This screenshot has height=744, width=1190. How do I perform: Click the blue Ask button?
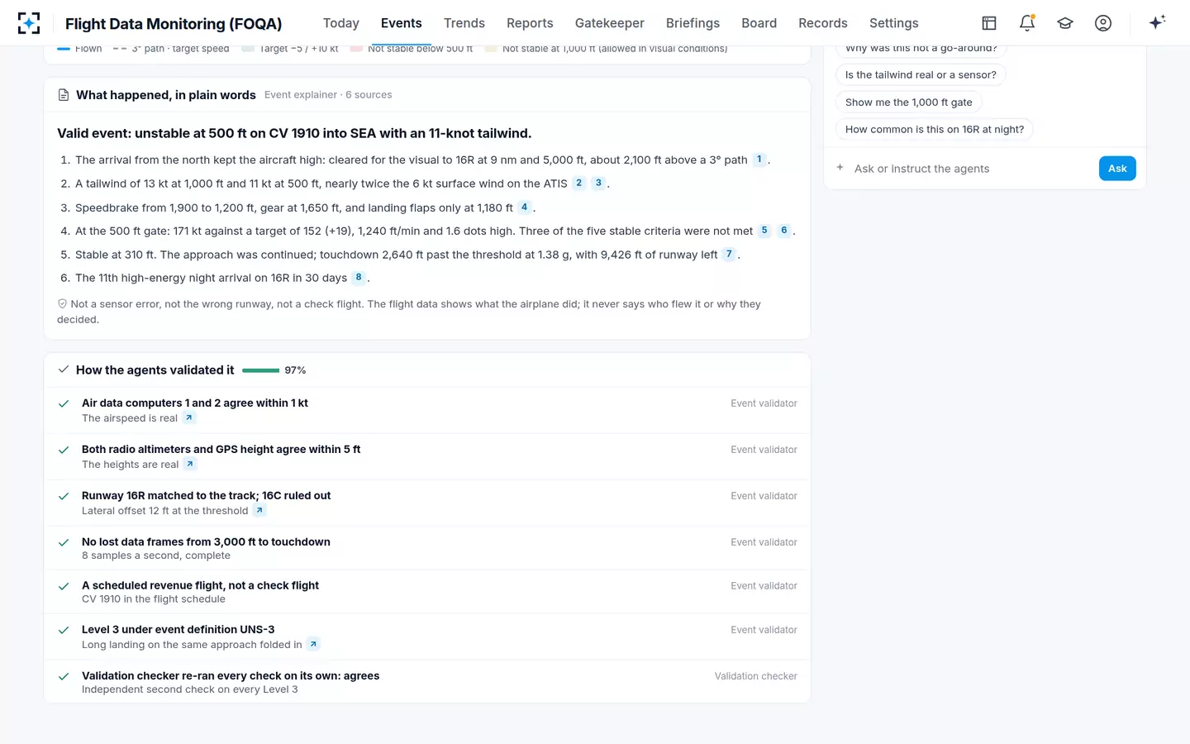pos(1117,169)
